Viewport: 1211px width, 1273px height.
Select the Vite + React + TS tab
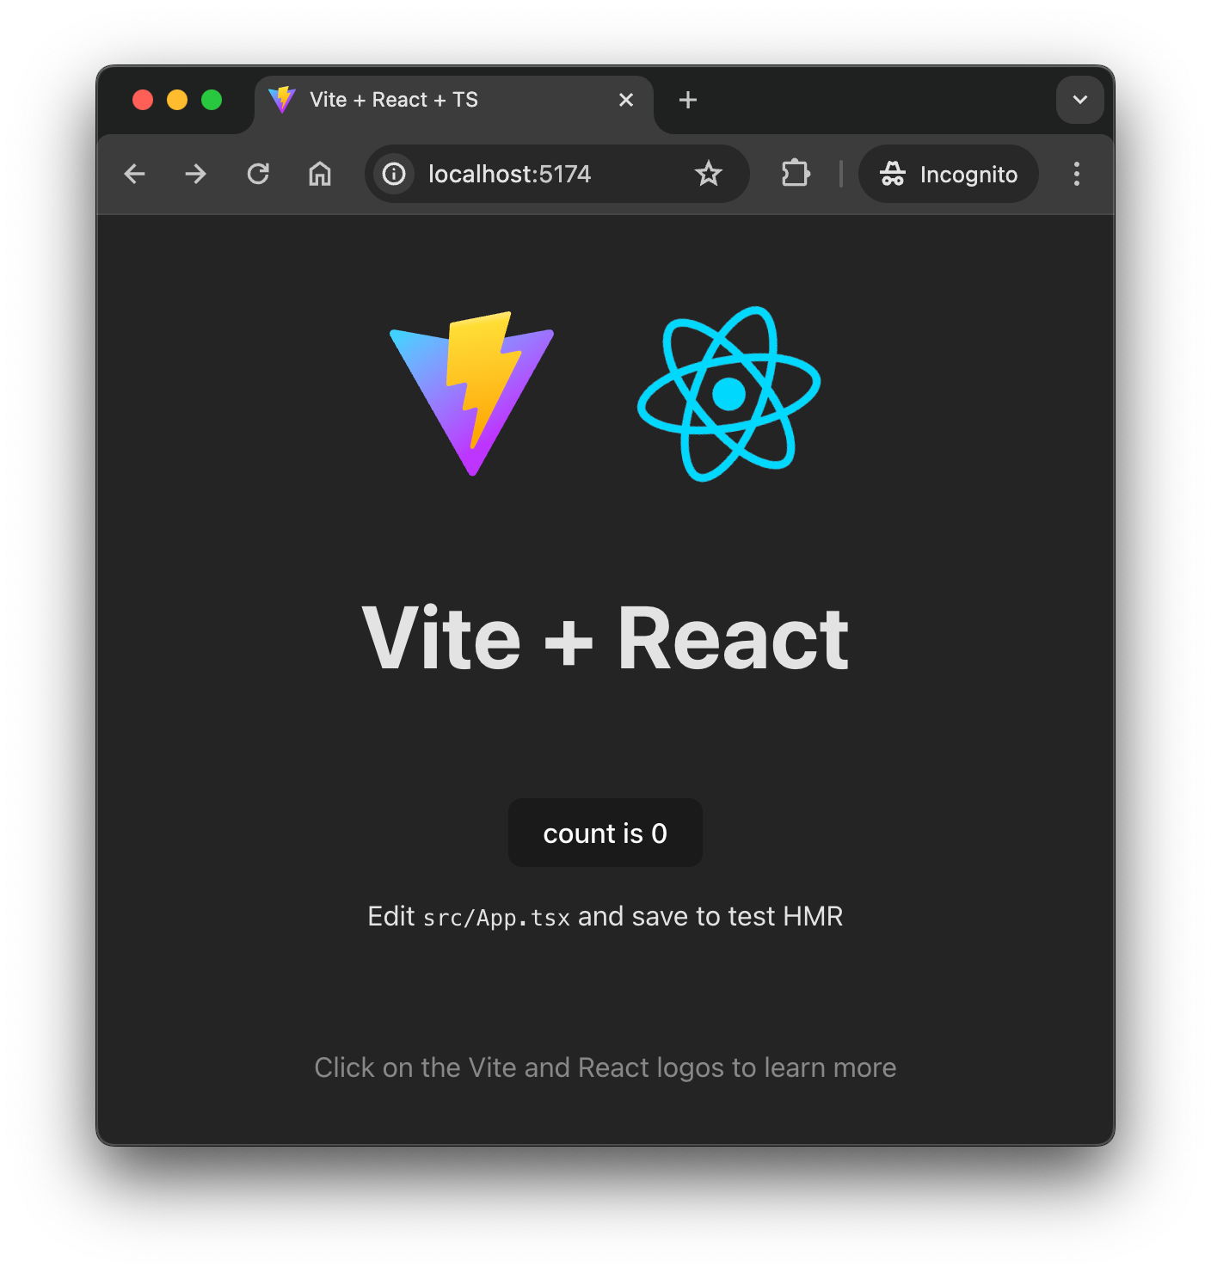[x=454, y=101]
